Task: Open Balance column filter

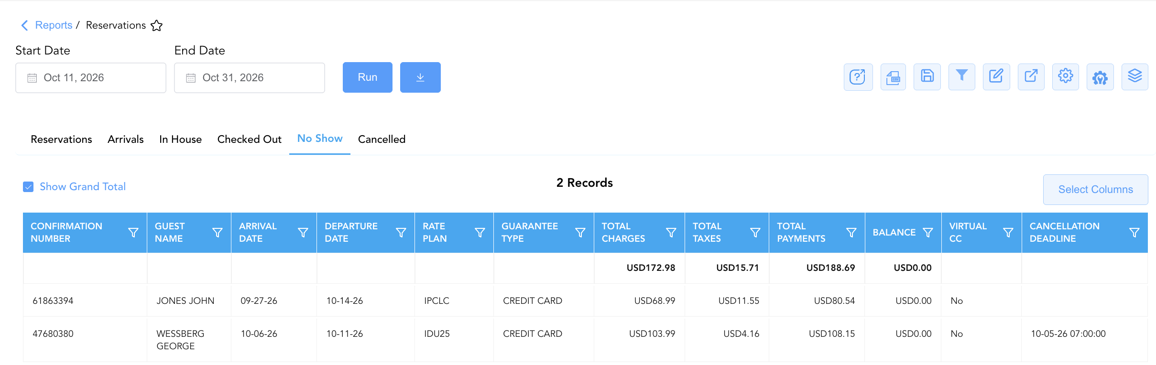Action: [x=928, y=233]
